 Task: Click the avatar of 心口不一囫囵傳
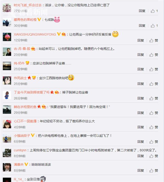coord(7,124)
